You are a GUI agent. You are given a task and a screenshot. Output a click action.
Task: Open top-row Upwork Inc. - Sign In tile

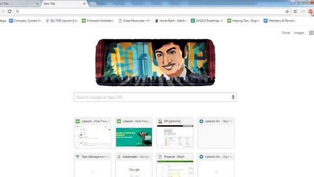[216, 133]
